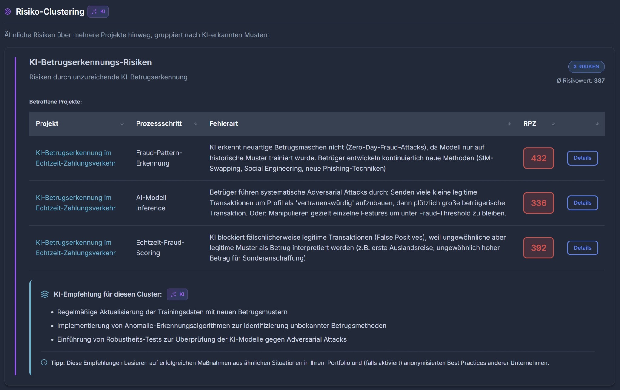The width and height of the screenshot is (620, 390).
Task: Click the target icon beside Risiko-Clustering
Action: (x=8, y=11)
